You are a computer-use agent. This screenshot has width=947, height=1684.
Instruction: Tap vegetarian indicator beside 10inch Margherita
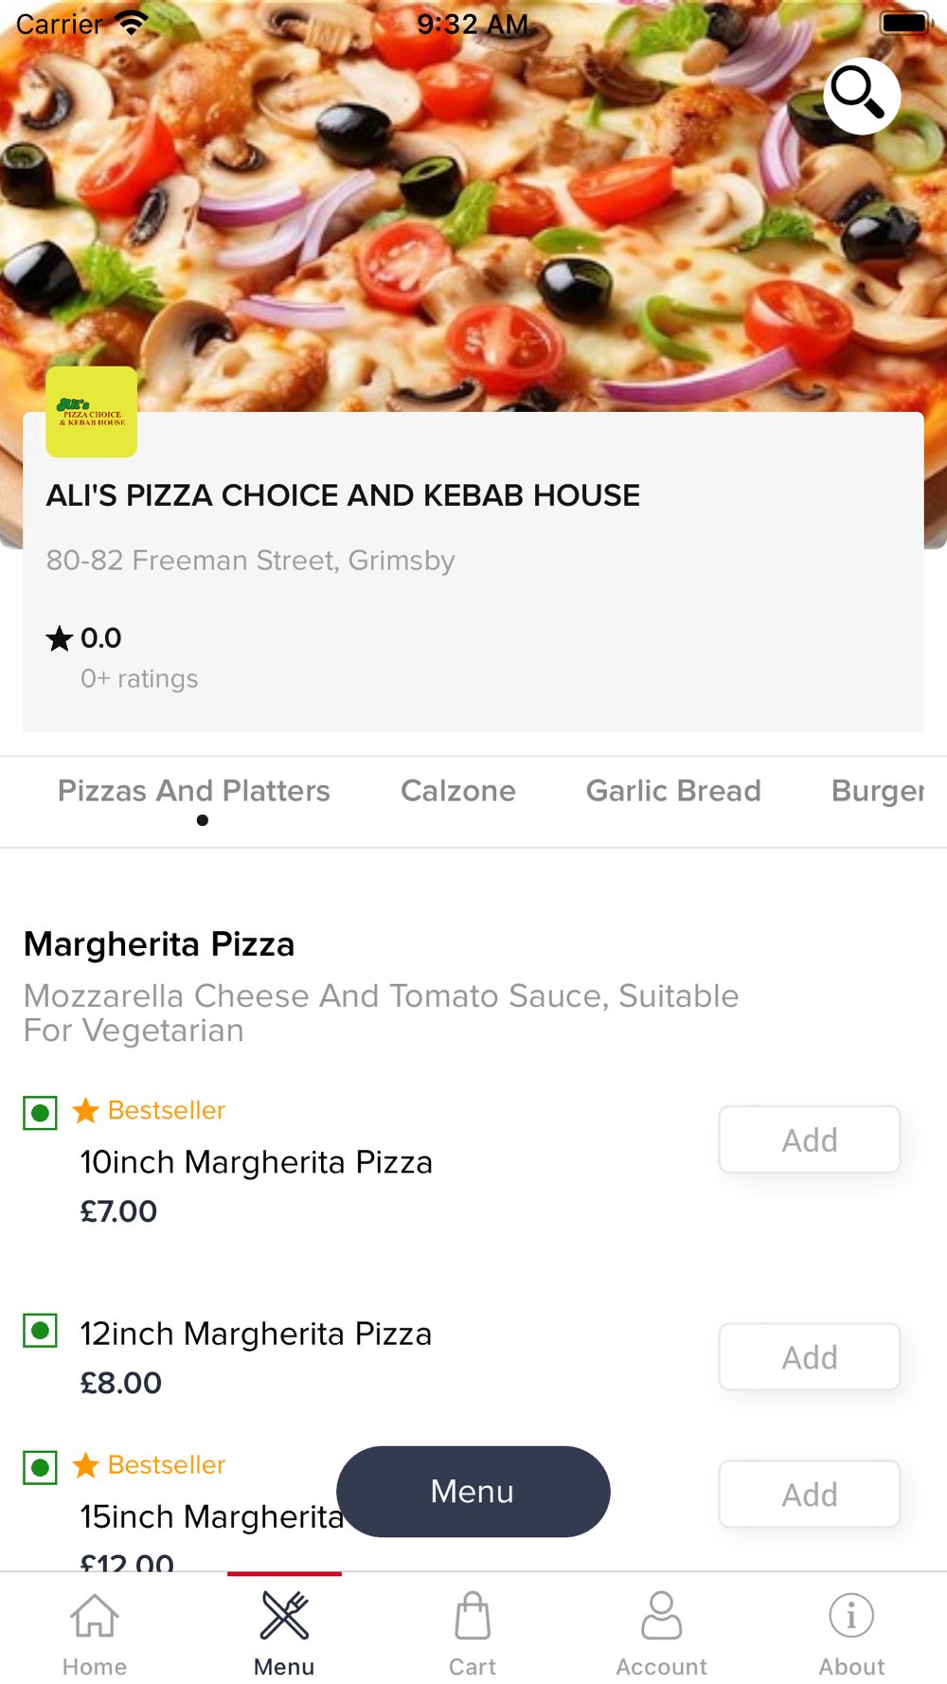[x=40, y=1113]
